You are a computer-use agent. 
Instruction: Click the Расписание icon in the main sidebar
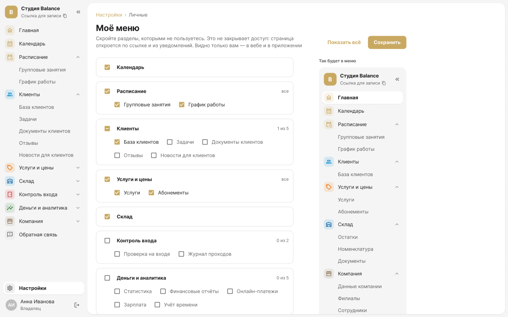click(10, 57)
